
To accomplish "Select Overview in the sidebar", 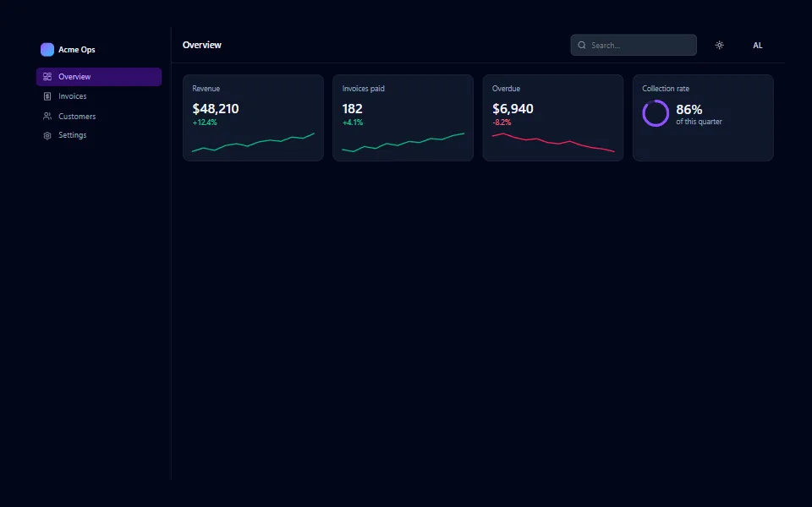I will [99, 77].
